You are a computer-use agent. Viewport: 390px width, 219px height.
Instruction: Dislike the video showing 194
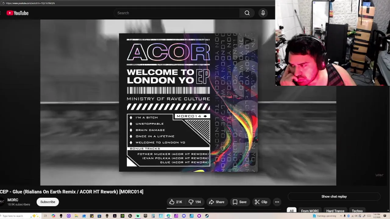coord(195,202)
